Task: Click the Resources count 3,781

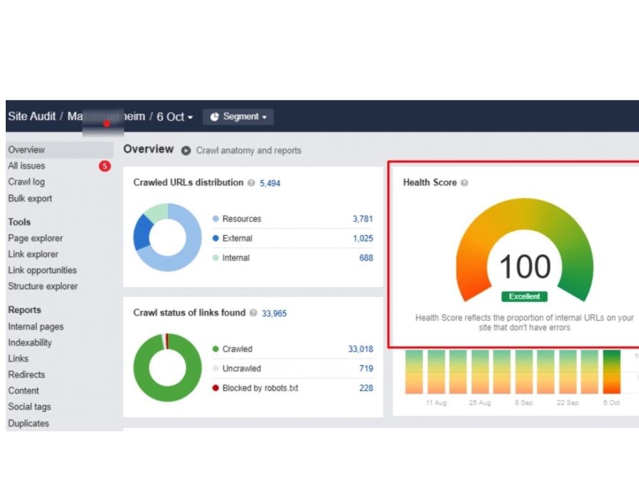Action: (363, 218)
